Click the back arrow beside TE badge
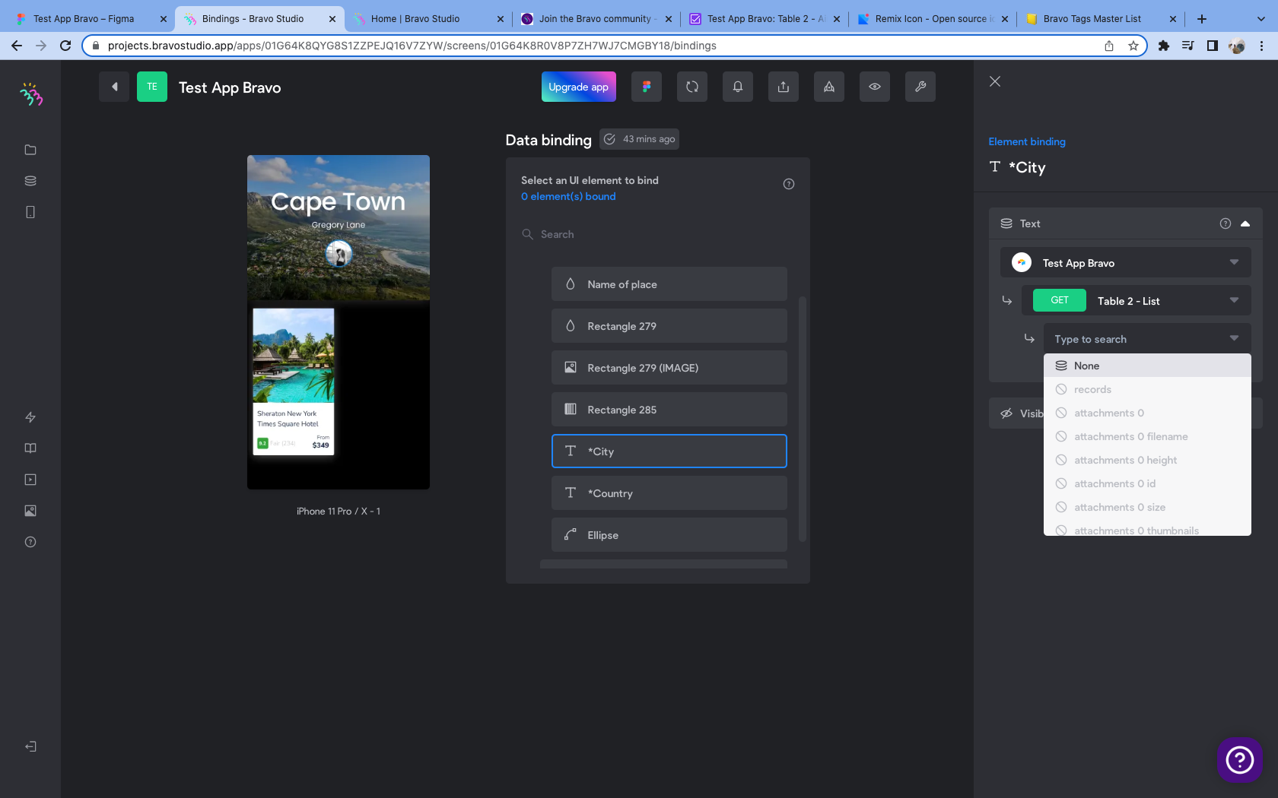The height and width of the screenshot is (798, 1278). click(114, 87)
